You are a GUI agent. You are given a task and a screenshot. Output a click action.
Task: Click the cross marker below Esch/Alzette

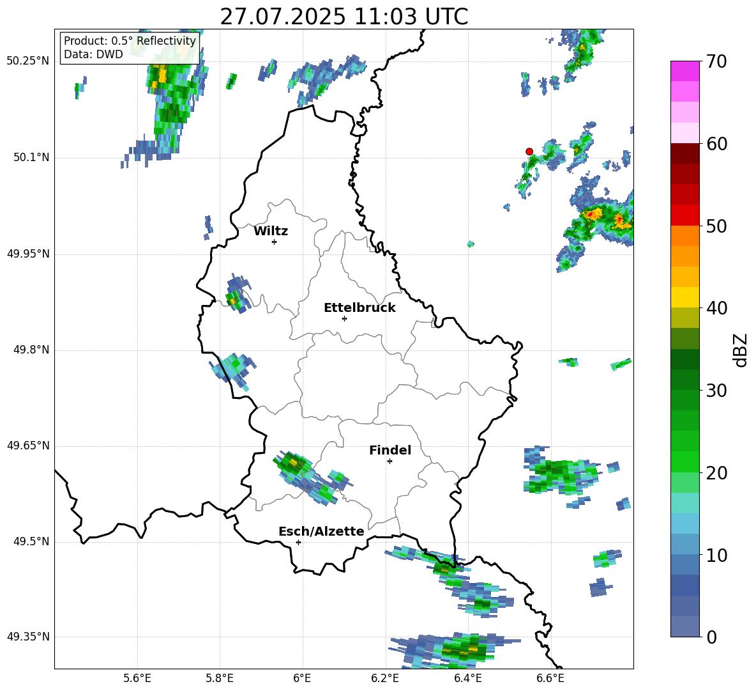(298, 542)
